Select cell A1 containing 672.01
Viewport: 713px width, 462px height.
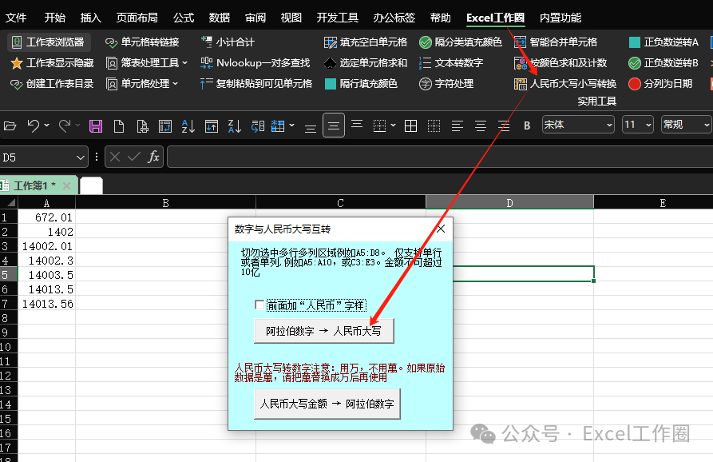pos(46,217)
